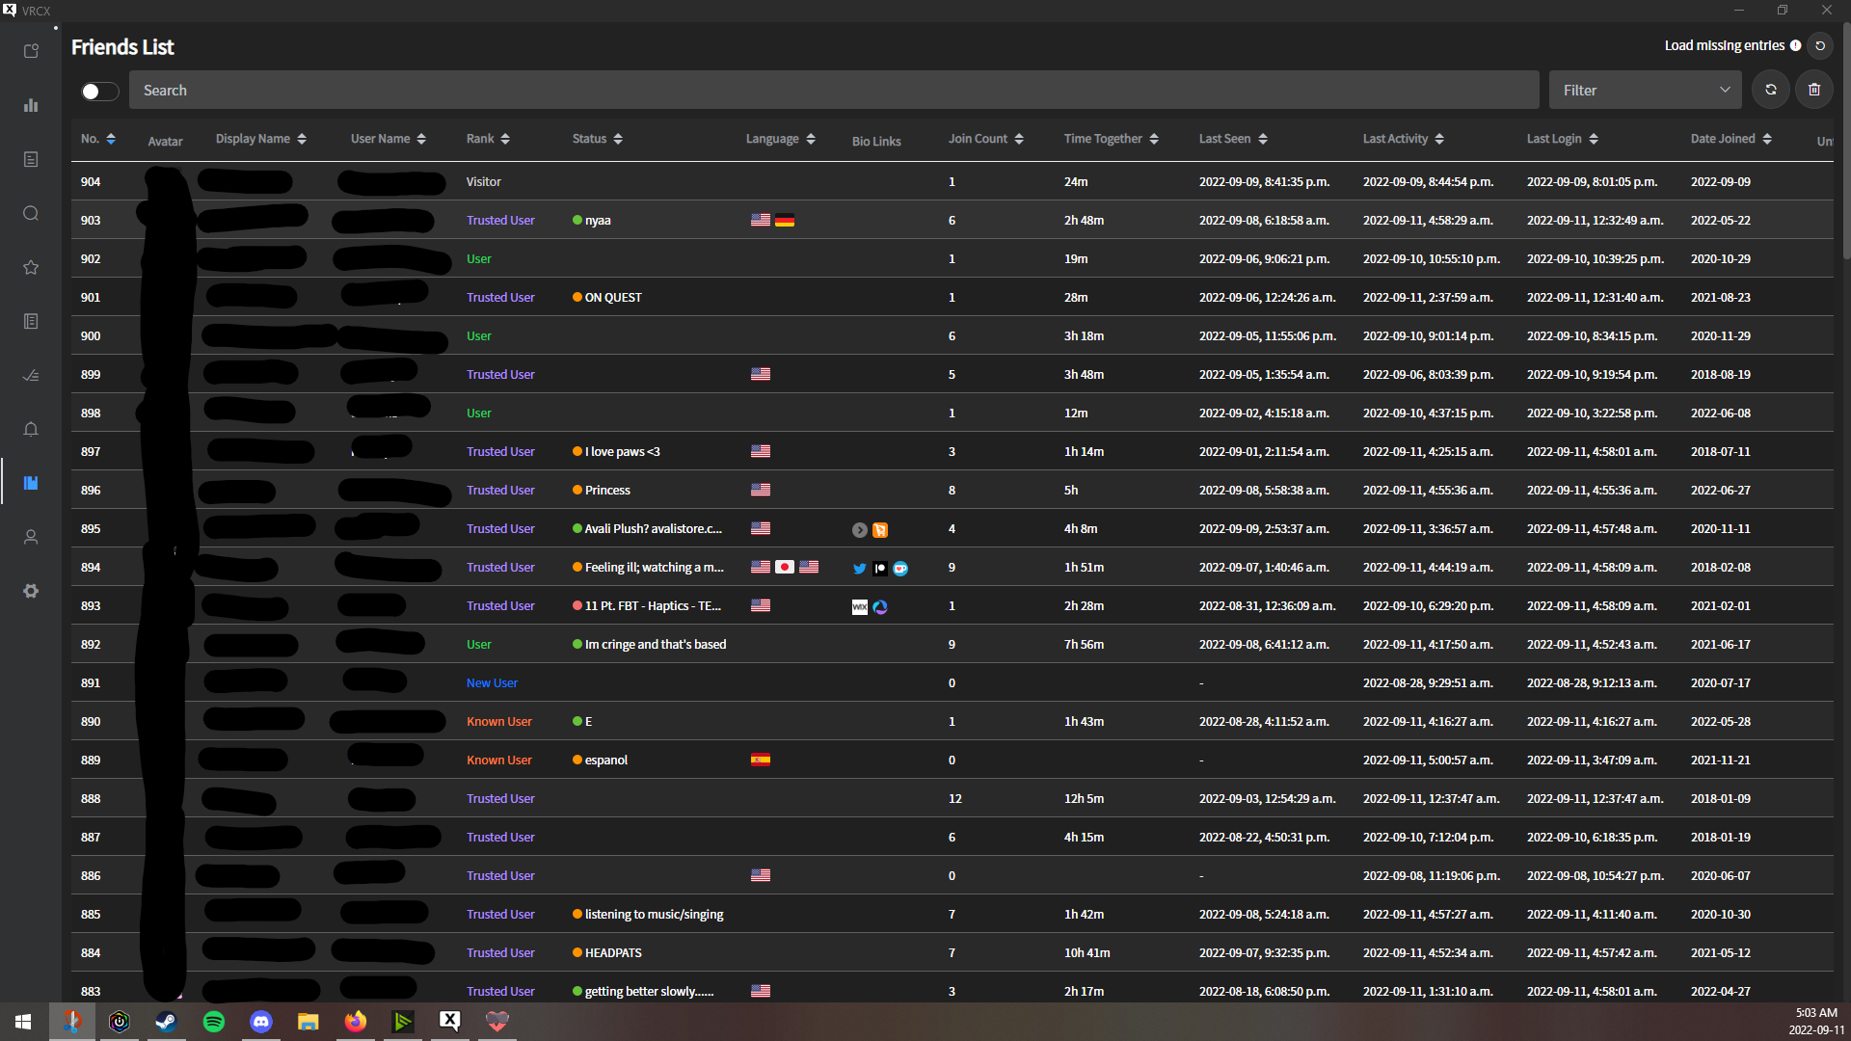Click the Twitter bio link icon in row 894
This screenshot has height=1041, width=1851.
[x=859, y=569]
